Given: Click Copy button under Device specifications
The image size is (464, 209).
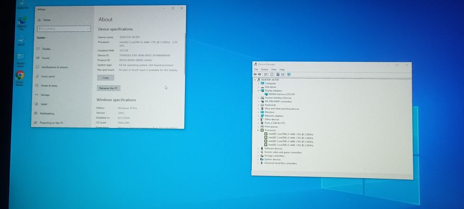Looking at the screenshot, I should pos(106,78).
